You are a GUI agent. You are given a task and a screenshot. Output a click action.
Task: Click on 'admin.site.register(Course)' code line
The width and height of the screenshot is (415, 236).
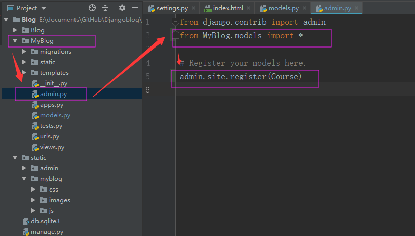point(241,76)
